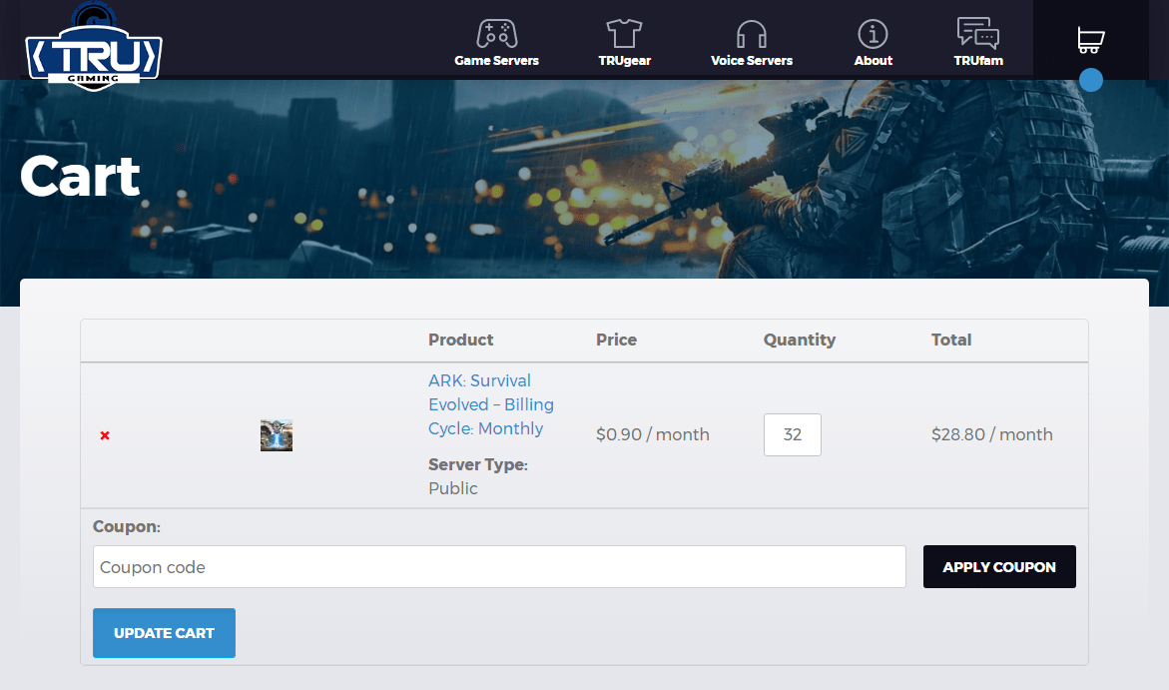Screen dimensions: 1169x690
Task: Focus the Coupon code input field
Action: pos(499,567)
